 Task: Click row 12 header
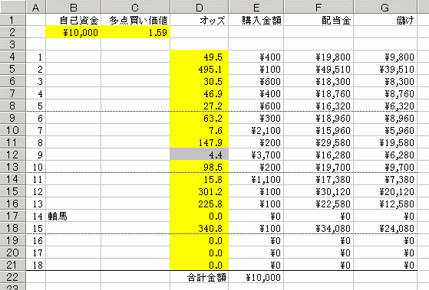[12, 155]
